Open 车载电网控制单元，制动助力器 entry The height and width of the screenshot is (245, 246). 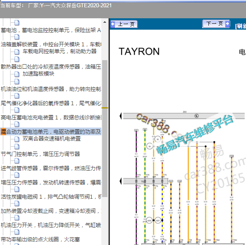coord(60,52)
